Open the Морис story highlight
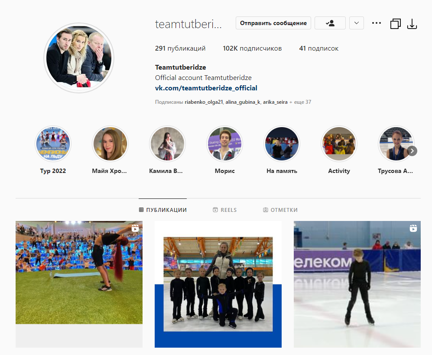The image size is (432, 355). (224, 144)
